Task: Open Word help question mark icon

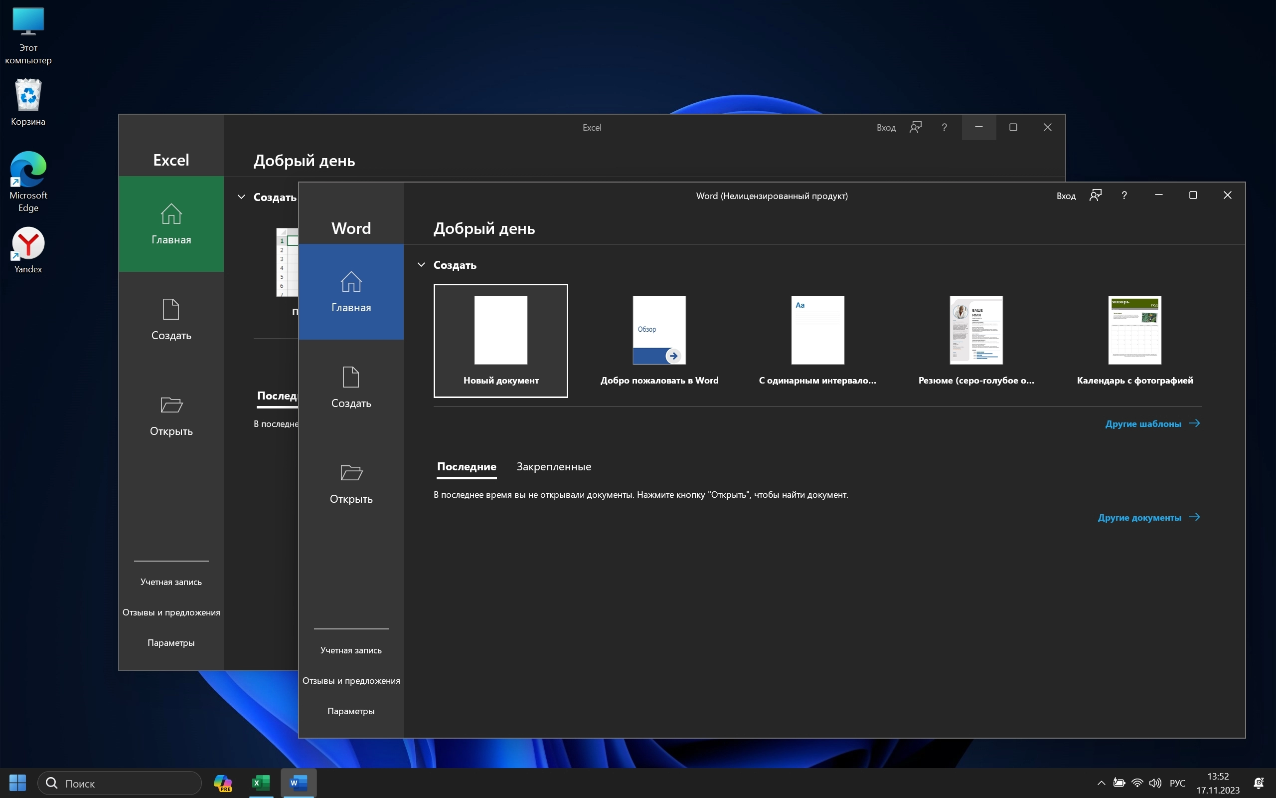Action: tap(1124, 196)
